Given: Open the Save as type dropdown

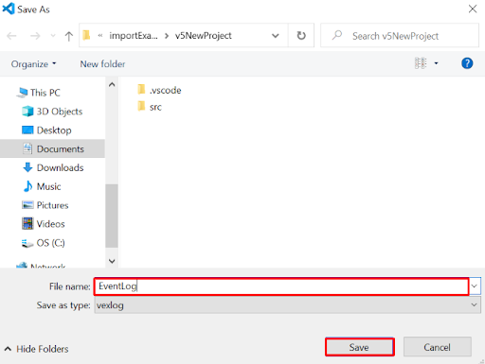Looking at the screenshot, I should (x=287, y=305).
